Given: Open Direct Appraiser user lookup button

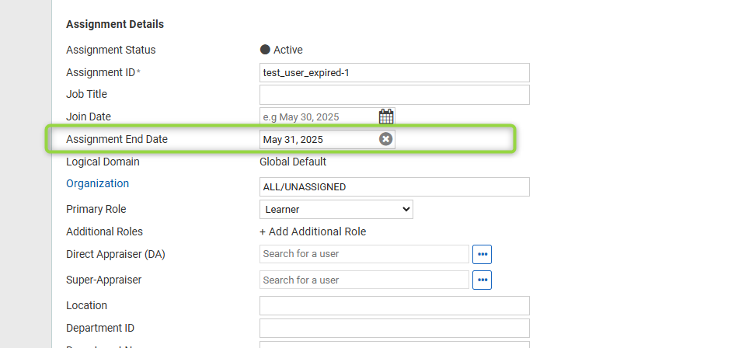Looking at the screenshot, I should coord(482,254).
